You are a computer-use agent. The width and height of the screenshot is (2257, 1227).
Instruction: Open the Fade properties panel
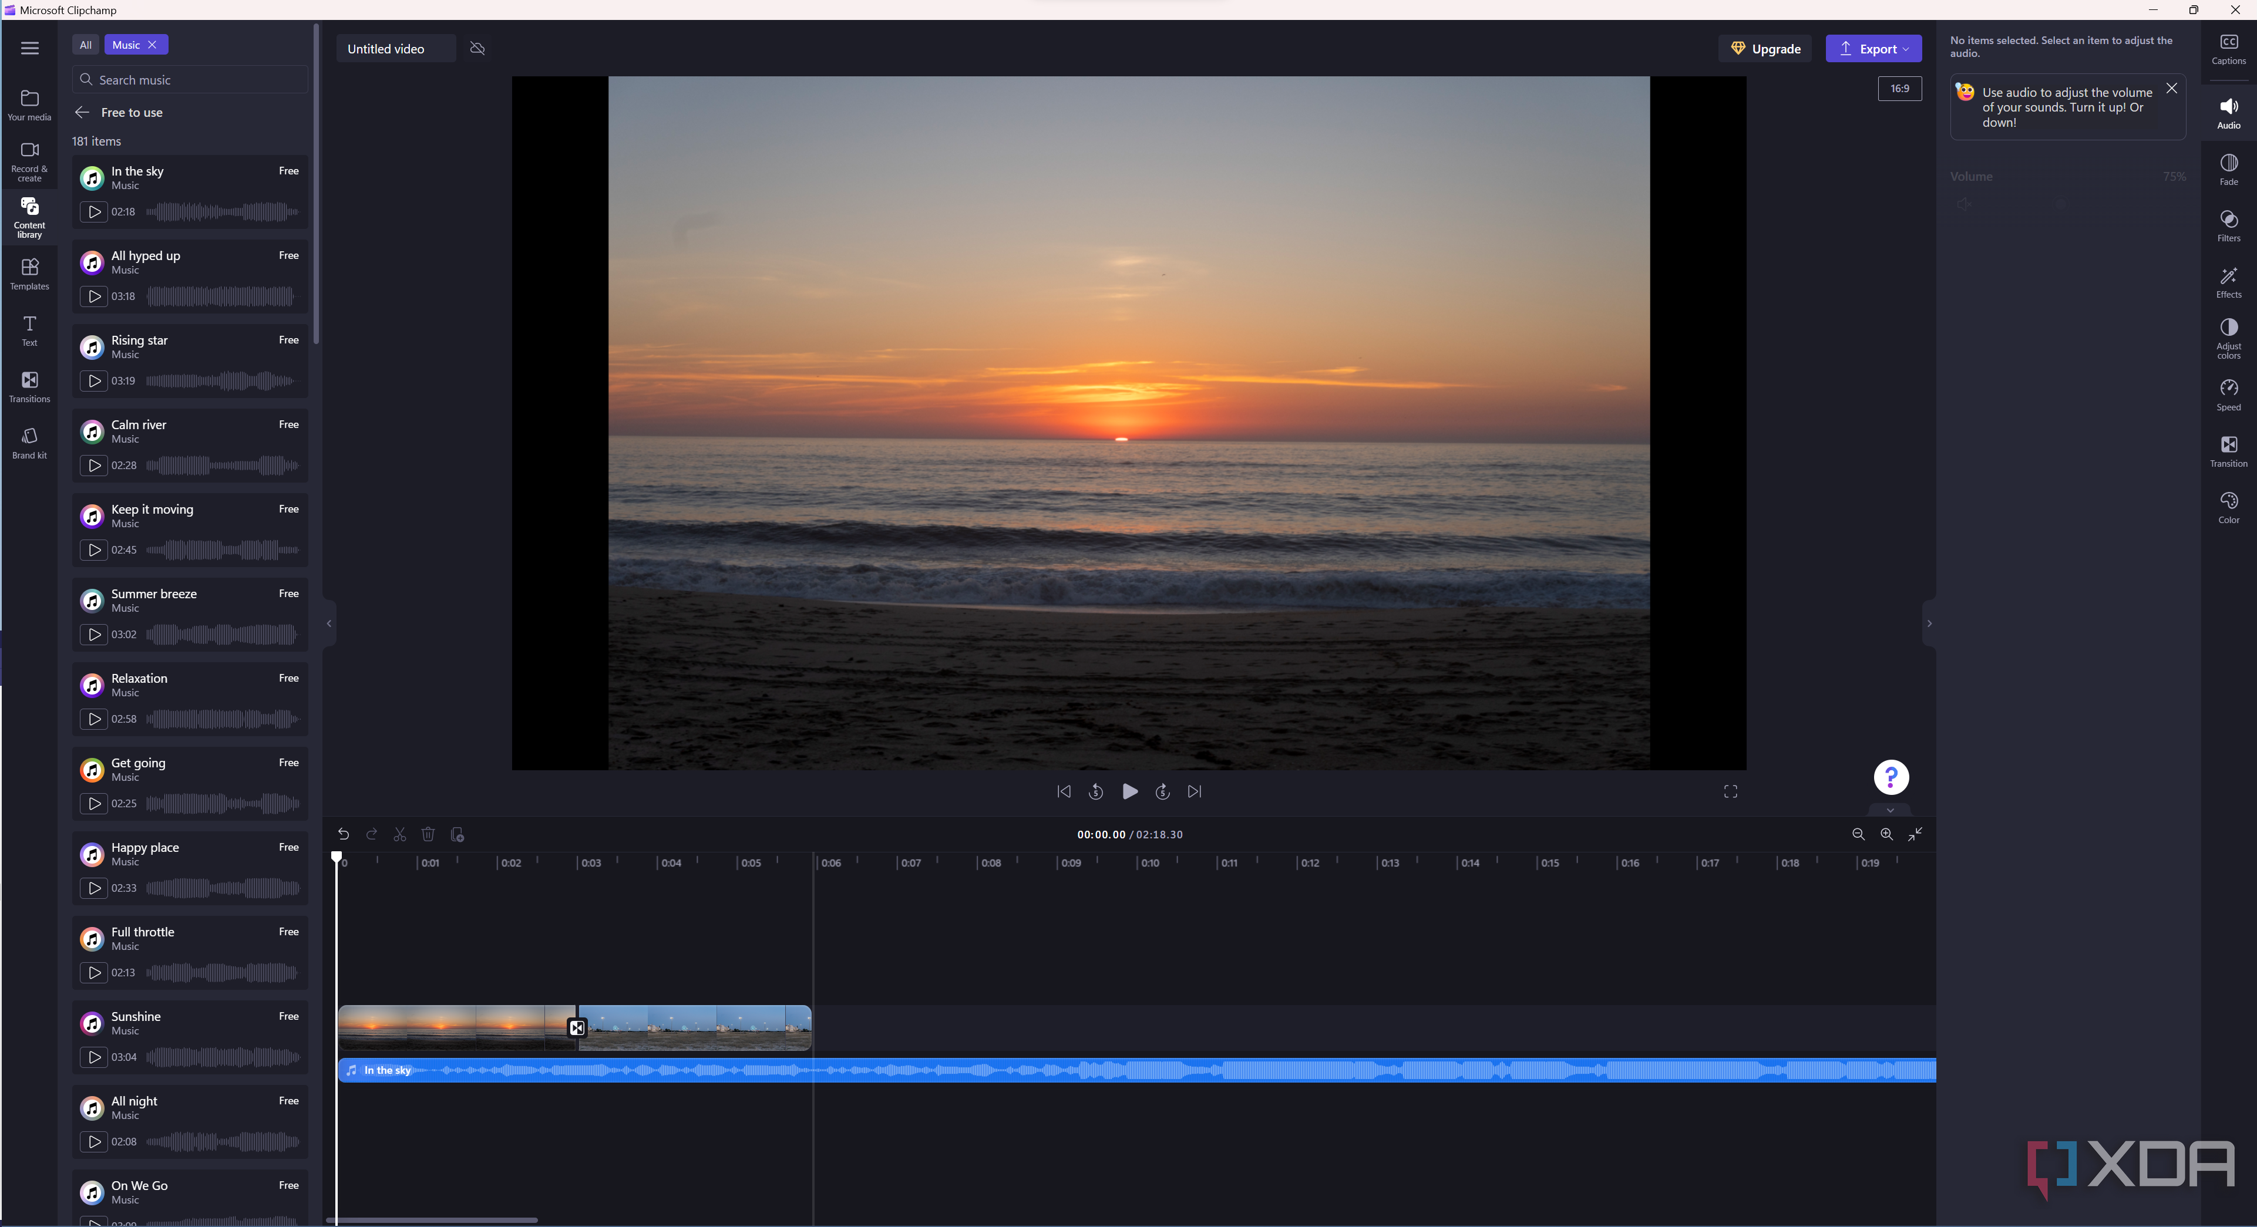click(x=2228, y=170)
